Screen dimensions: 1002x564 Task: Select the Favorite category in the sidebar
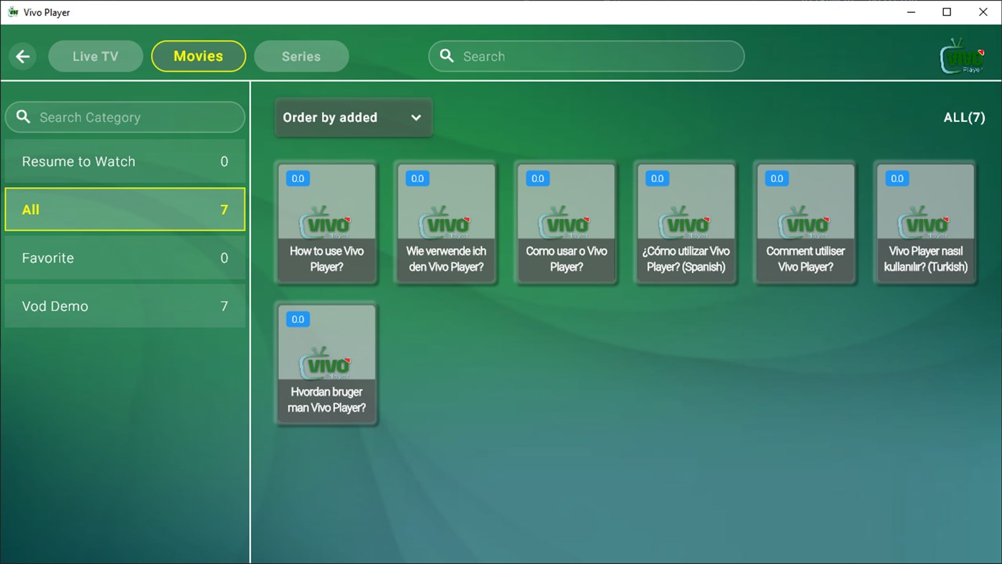click(125, 258)
